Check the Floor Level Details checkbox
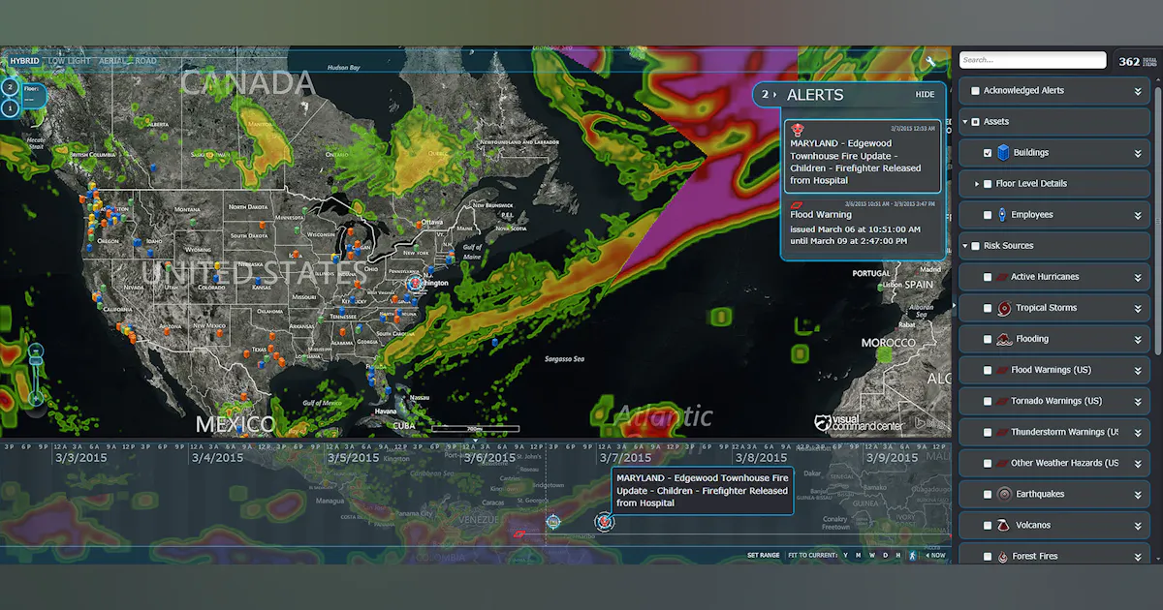 [988, 183]
